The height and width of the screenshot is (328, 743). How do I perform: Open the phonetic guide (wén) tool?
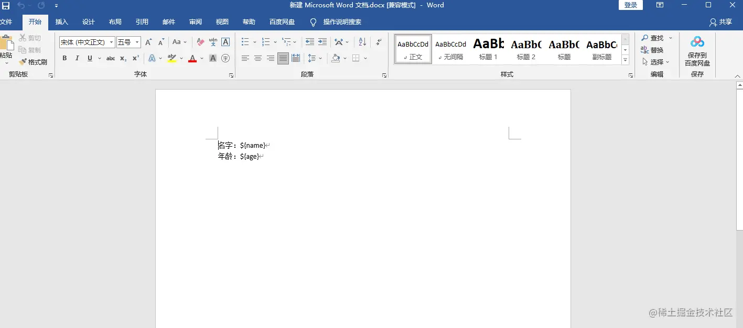tap(213, 42)
